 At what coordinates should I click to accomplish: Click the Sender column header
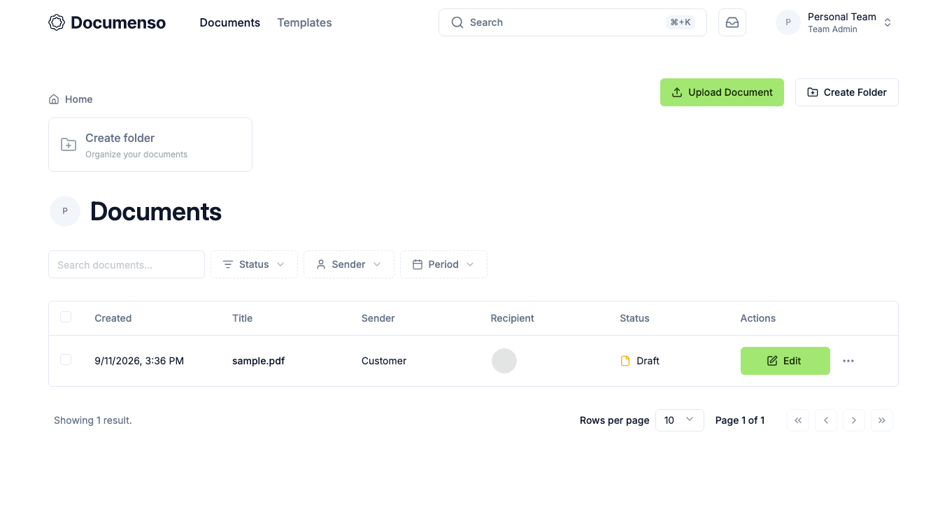pyautogui.click(x=378, y=318)
